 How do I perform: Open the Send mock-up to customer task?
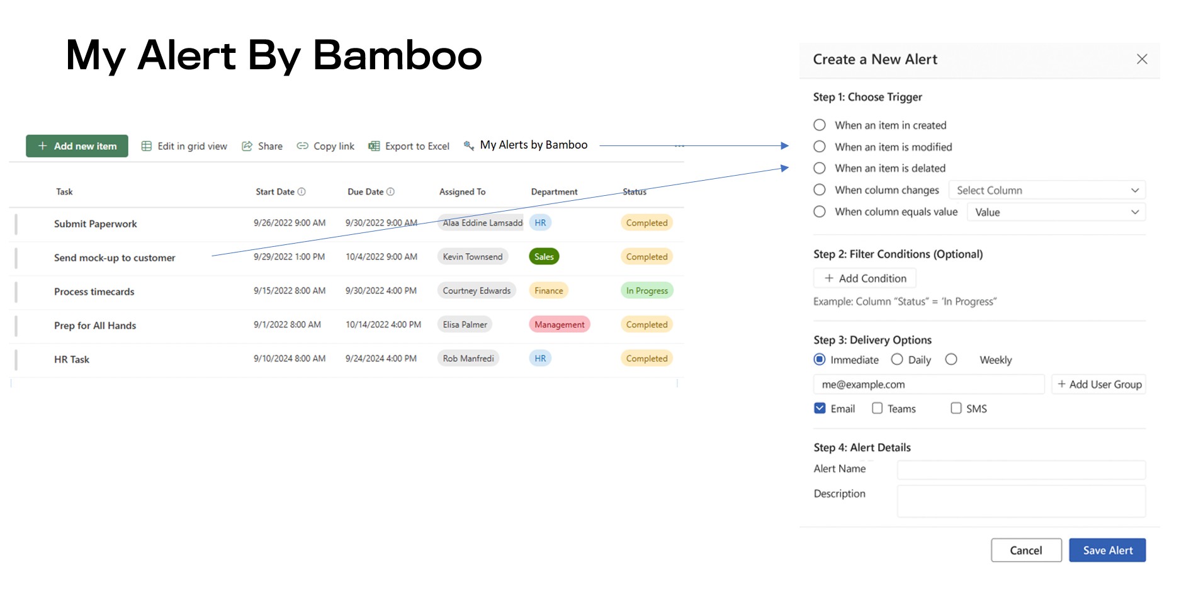(115, 258)
